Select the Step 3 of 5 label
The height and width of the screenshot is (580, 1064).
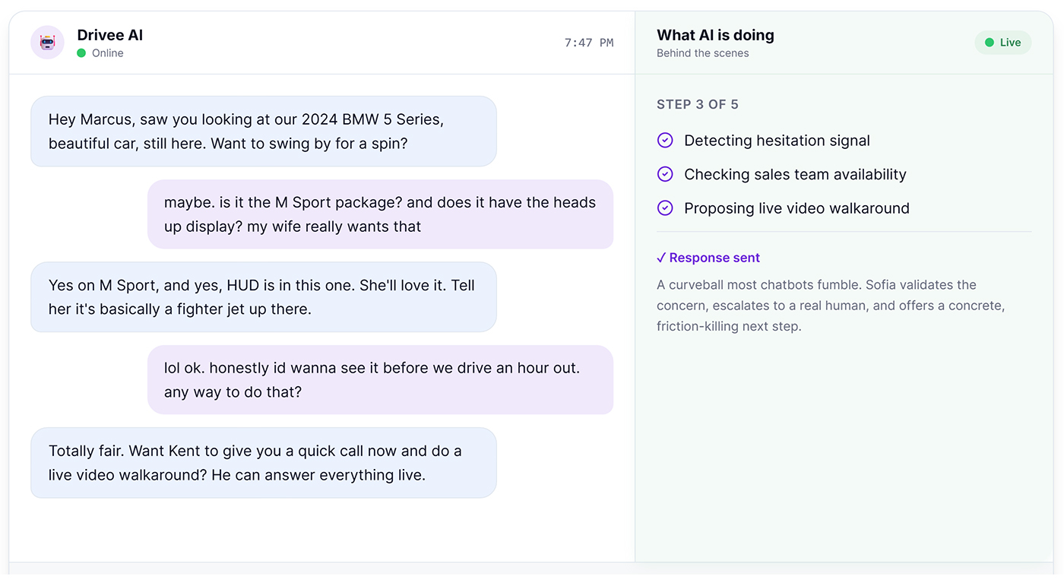click(x=698, y=104)
